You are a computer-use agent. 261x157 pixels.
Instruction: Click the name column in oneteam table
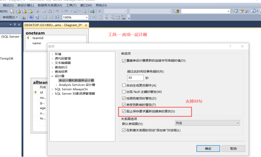click(37, 43)
